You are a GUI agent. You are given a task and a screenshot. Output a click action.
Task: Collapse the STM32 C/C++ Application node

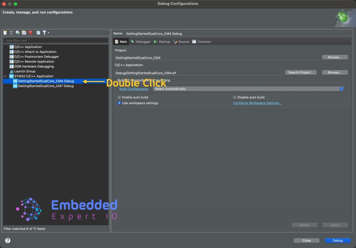[5, 76]
